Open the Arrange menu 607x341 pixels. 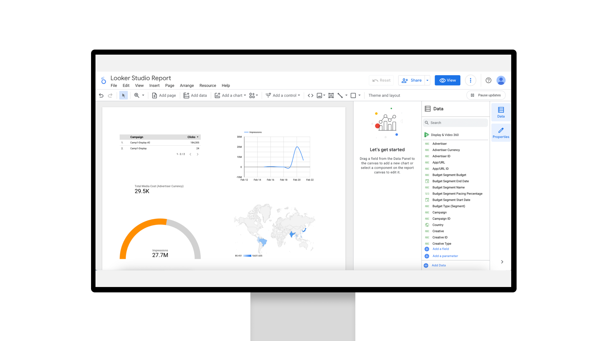click(187, 86)
